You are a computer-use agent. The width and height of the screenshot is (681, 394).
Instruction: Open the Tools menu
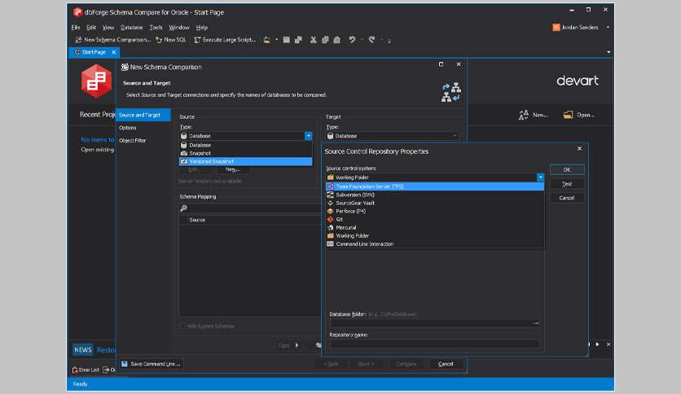[156, 28]
